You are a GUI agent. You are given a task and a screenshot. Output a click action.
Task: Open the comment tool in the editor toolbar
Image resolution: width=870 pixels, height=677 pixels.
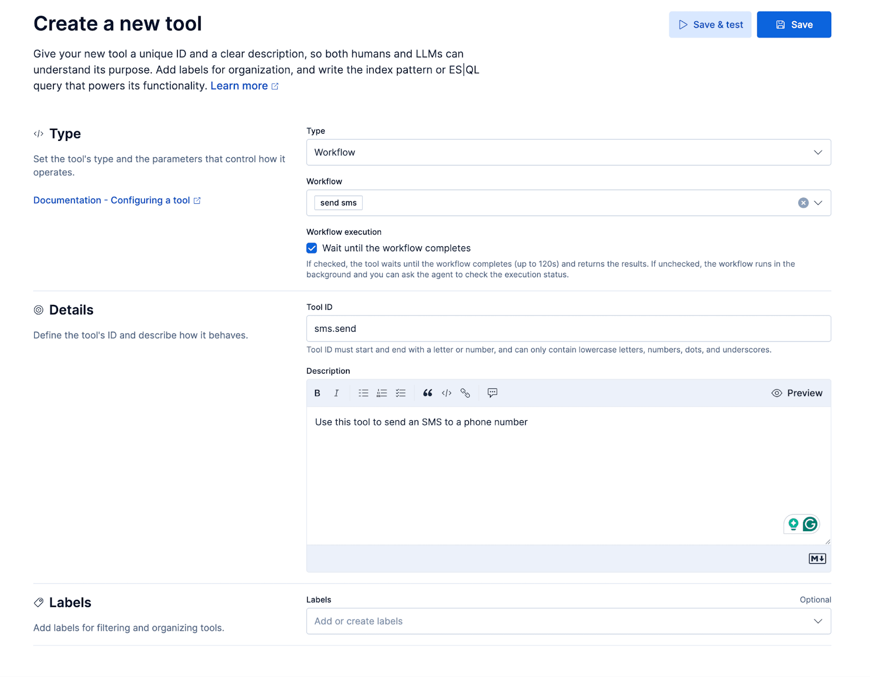pyautogui.click(x=492, y=393)
